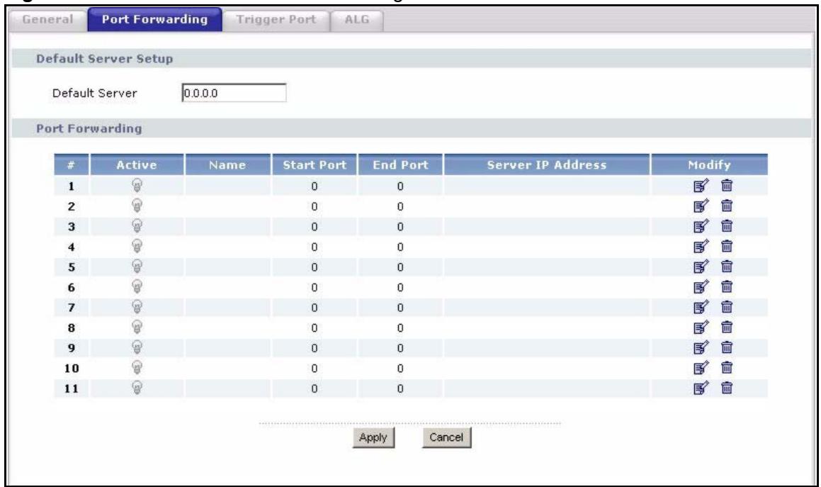
Task: Toggle active bulb for rule 7
Action: [x=137, y=307]
